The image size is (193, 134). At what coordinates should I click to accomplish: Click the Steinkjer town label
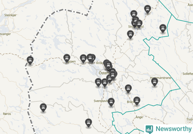point(10,15)
